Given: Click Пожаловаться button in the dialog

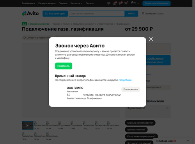Looking at the screenshot, I should [131, 90].
